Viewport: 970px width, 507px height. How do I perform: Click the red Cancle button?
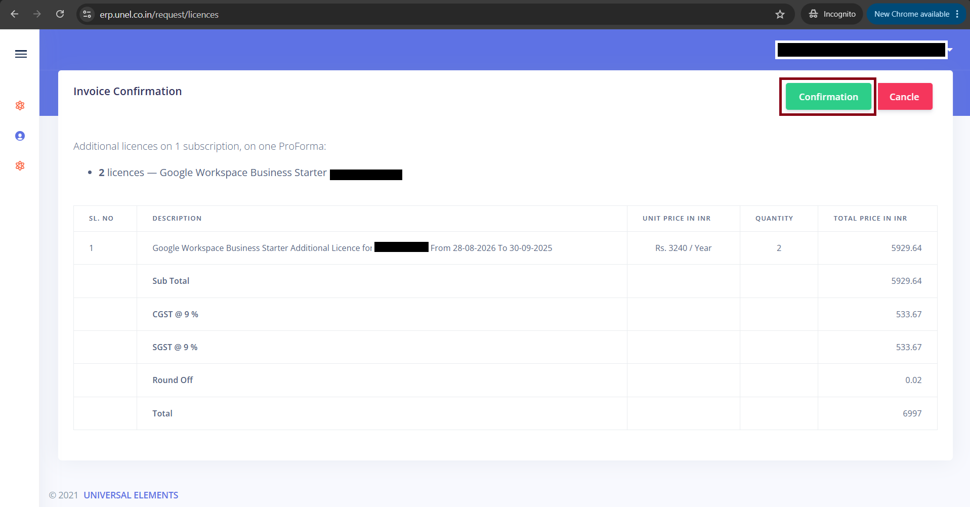click(x=905, y=97)
